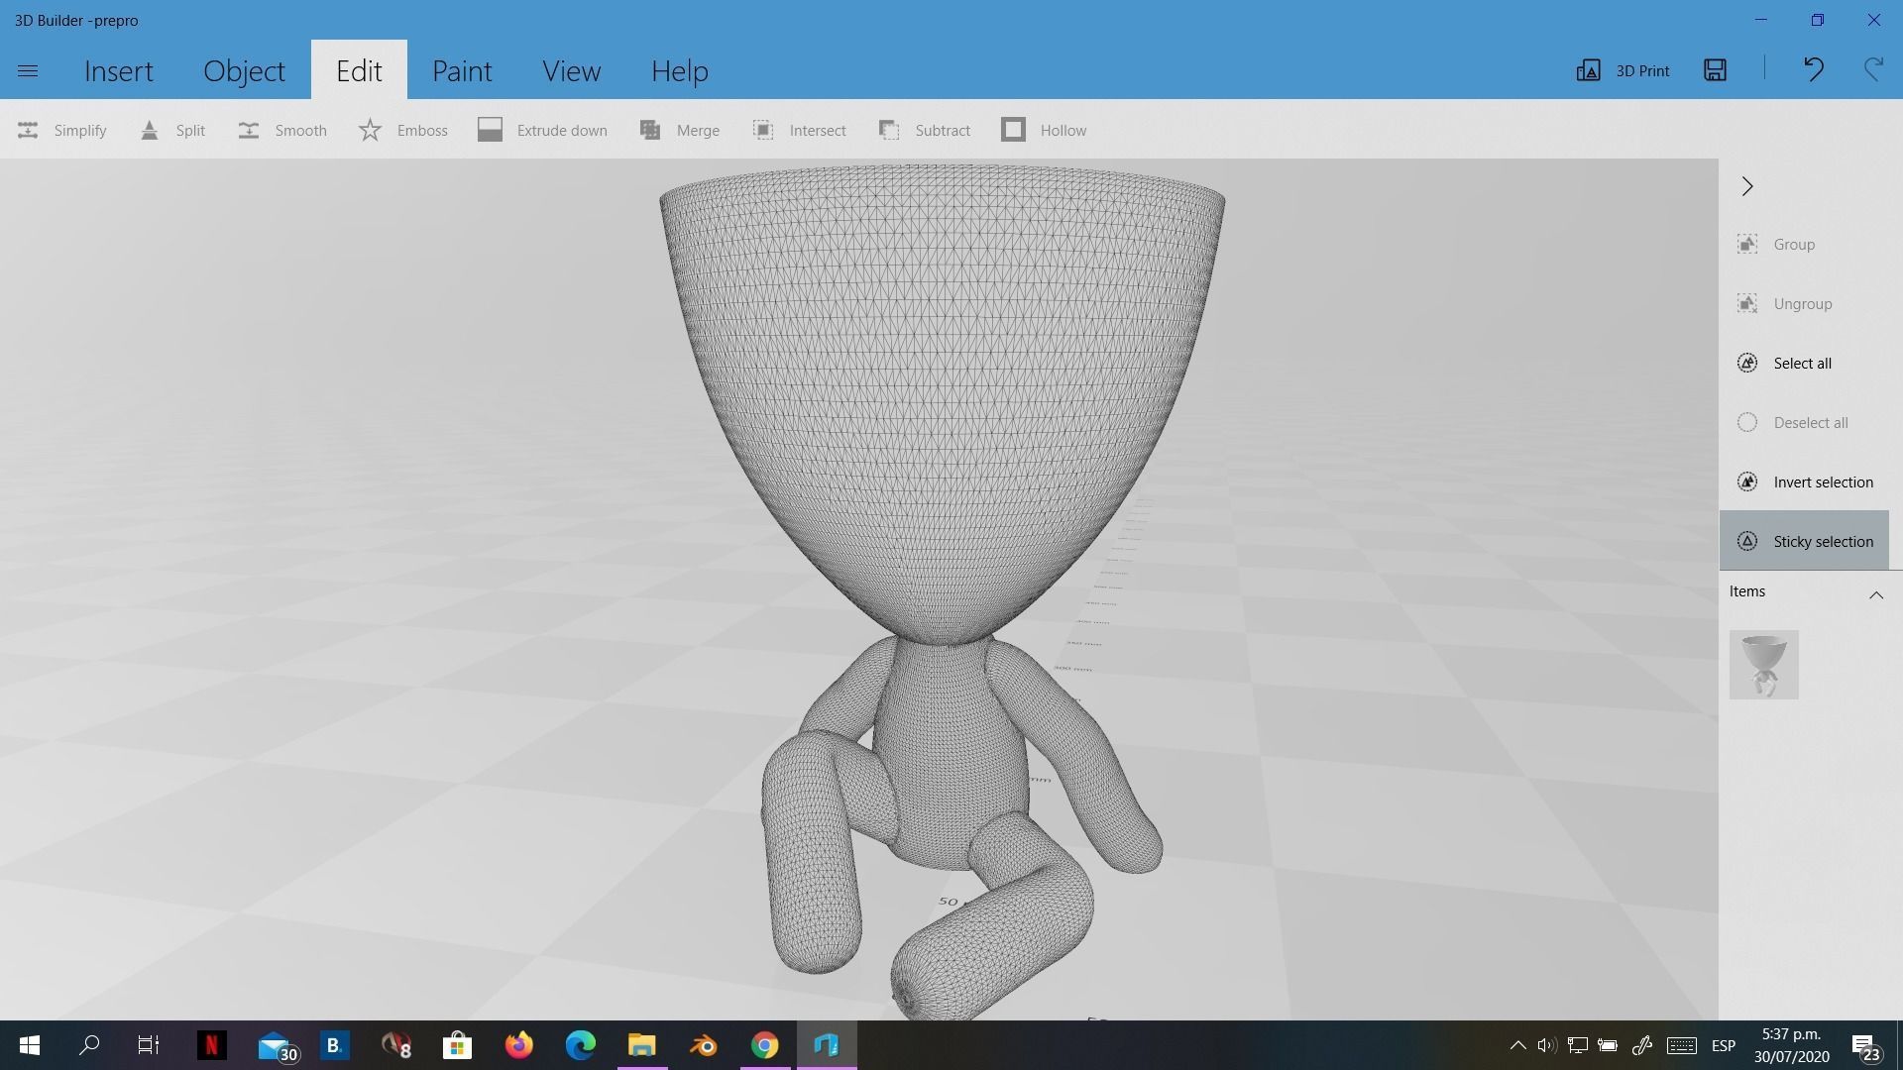Select the Emboss star tool
The width and height of the screenshot is (1903, 1070).
(x=402, y=130)
